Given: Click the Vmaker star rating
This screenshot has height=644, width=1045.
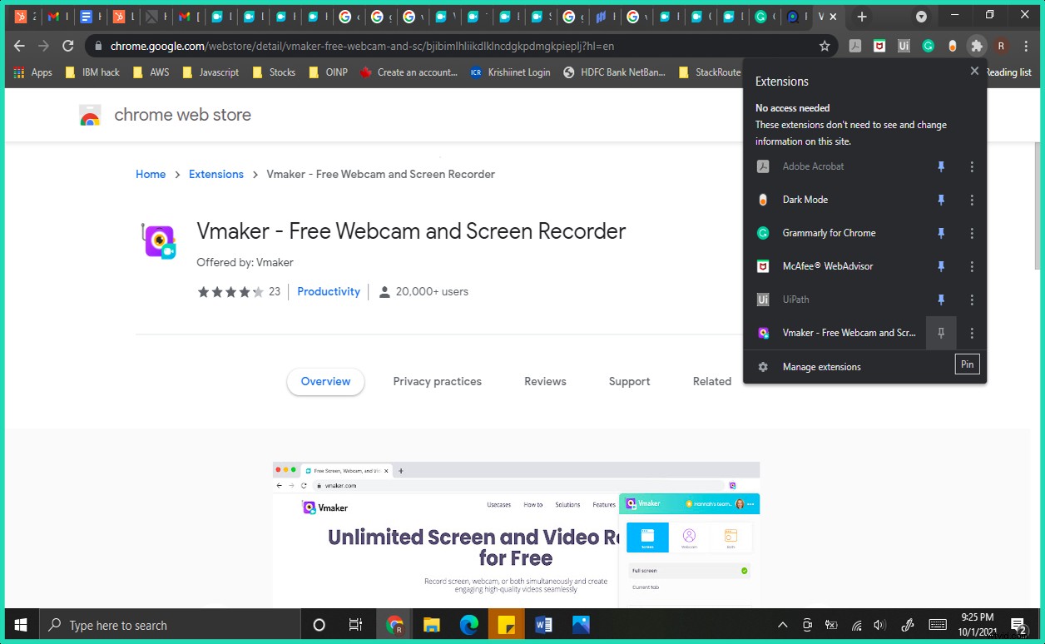Looking at the screenshot, I should [230, 292].
